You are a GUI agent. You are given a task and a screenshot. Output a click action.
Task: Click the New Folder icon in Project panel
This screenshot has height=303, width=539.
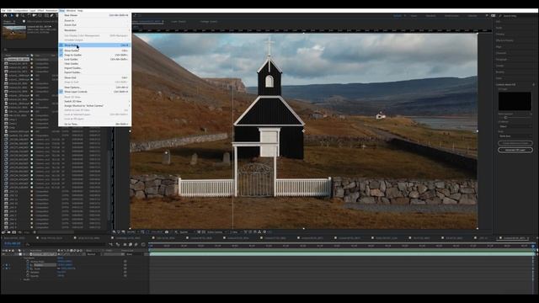[8, 232]
